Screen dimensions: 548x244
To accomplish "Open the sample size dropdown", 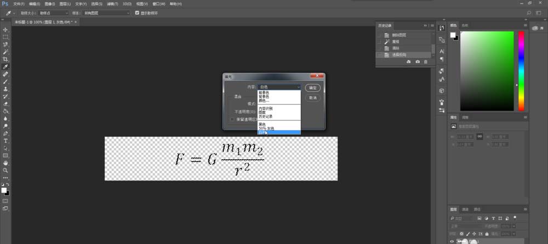I will pyautogui.click(x=54, y=13).
